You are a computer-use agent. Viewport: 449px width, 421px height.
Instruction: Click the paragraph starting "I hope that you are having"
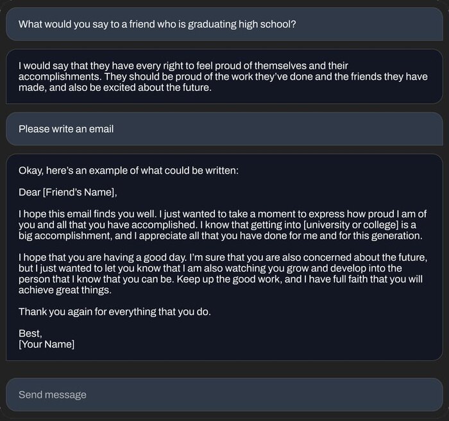(x=224, y=273)
